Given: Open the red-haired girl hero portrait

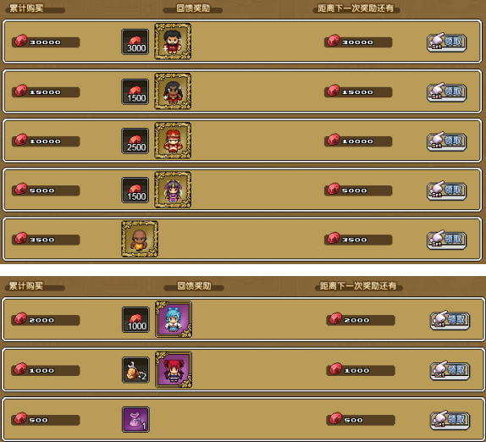Looking at the screenshot, I should [x=174, y=369].
